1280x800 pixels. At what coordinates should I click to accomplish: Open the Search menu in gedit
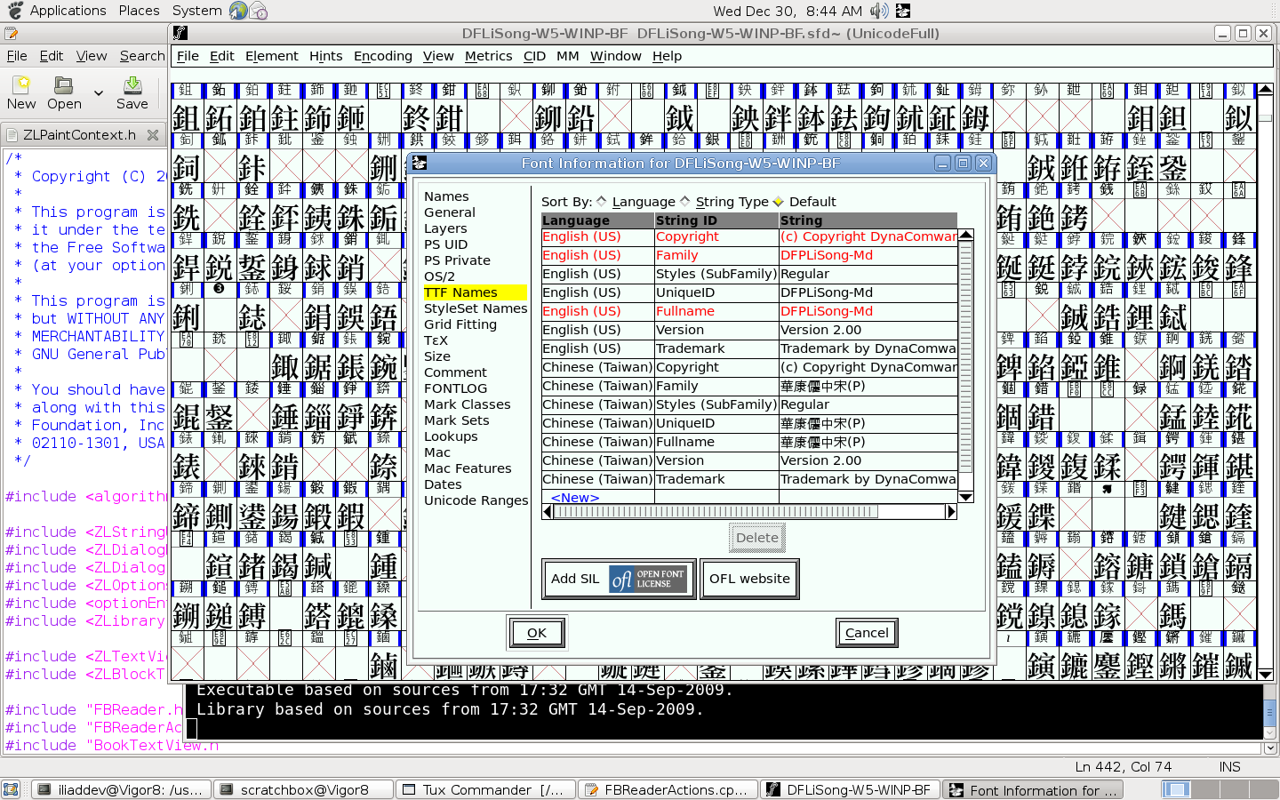142,56
